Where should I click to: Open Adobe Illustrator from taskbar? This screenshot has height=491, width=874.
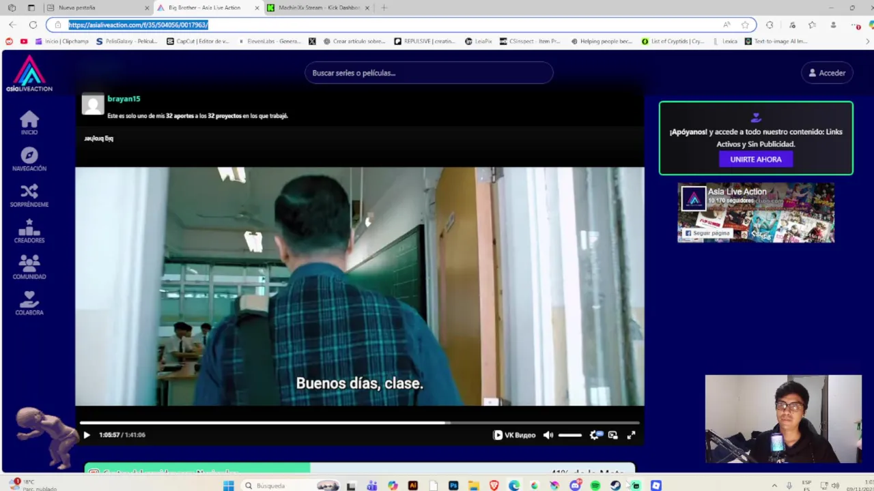click(413, 486)
